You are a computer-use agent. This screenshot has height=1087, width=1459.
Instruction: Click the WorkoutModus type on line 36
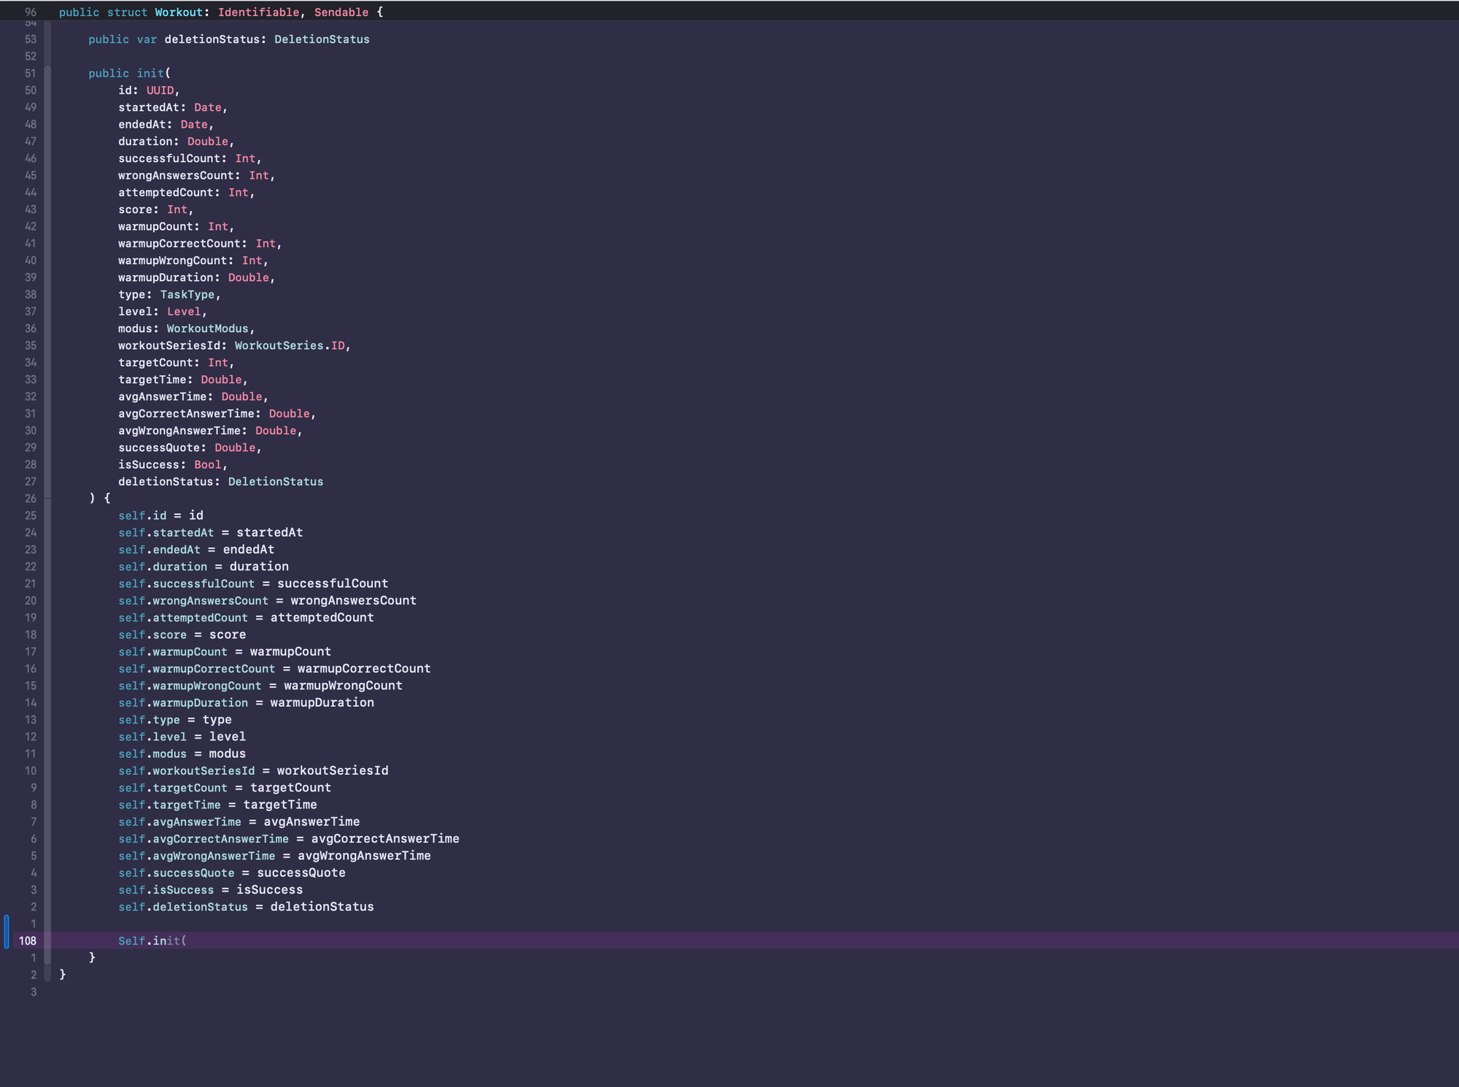point(207,328)
